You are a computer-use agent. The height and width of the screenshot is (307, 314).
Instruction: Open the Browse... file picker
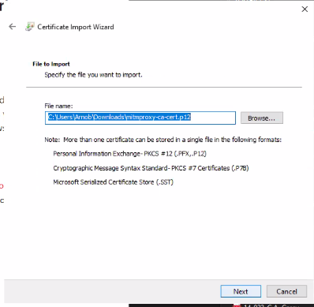[x=262, y=118]
